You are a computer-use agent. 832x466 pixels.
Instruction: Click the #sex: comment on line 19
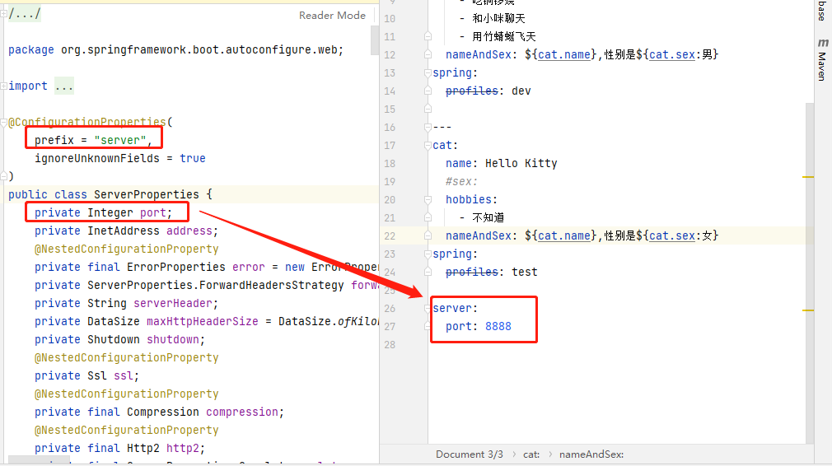pyautogui.click(x=461, y=181)
